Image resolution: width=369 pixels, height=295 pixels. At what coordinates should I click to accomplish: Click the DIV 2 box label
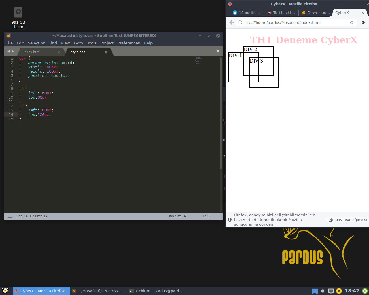[x=251, y=49]
